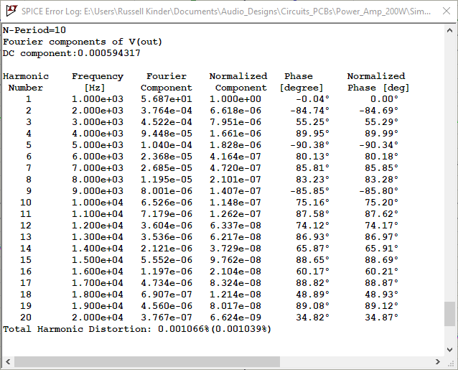This screenshot has height=370, width=458.
Task: Click the DC component value 0.000594317
Action: [109, 53]
